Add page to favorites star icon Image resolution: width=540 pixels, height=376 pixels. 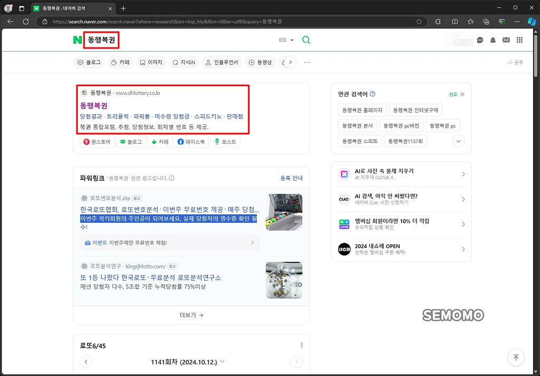pos(419,22)
